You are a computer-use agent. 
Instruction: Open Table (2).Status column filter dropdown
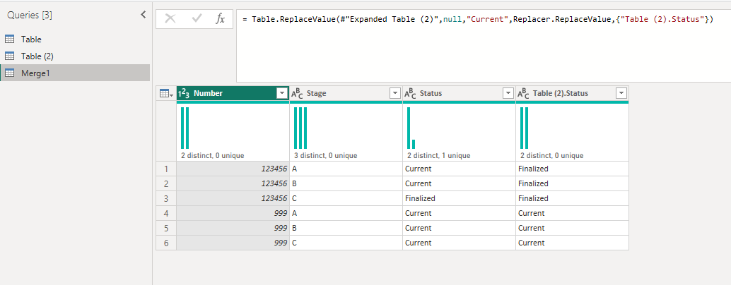pyautogui.click(x=621, y=93)
